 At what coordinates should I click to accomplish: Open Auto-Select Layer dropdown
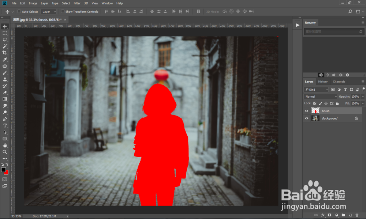coord(49,12)
